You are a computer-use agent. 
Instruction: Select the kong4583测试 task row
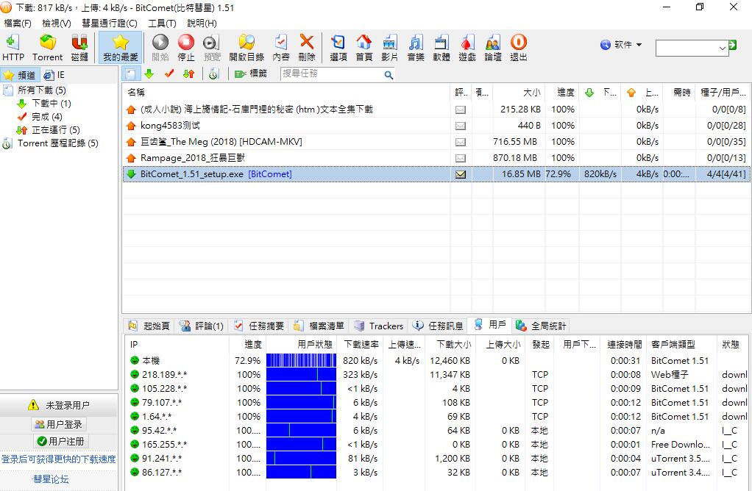pyautogui.click(x=436, y=126)
